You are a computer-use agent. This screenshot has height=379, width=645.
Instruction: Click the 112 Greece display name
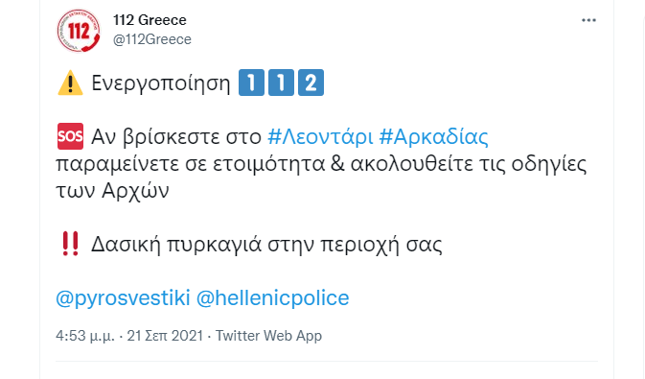[150, 20]
